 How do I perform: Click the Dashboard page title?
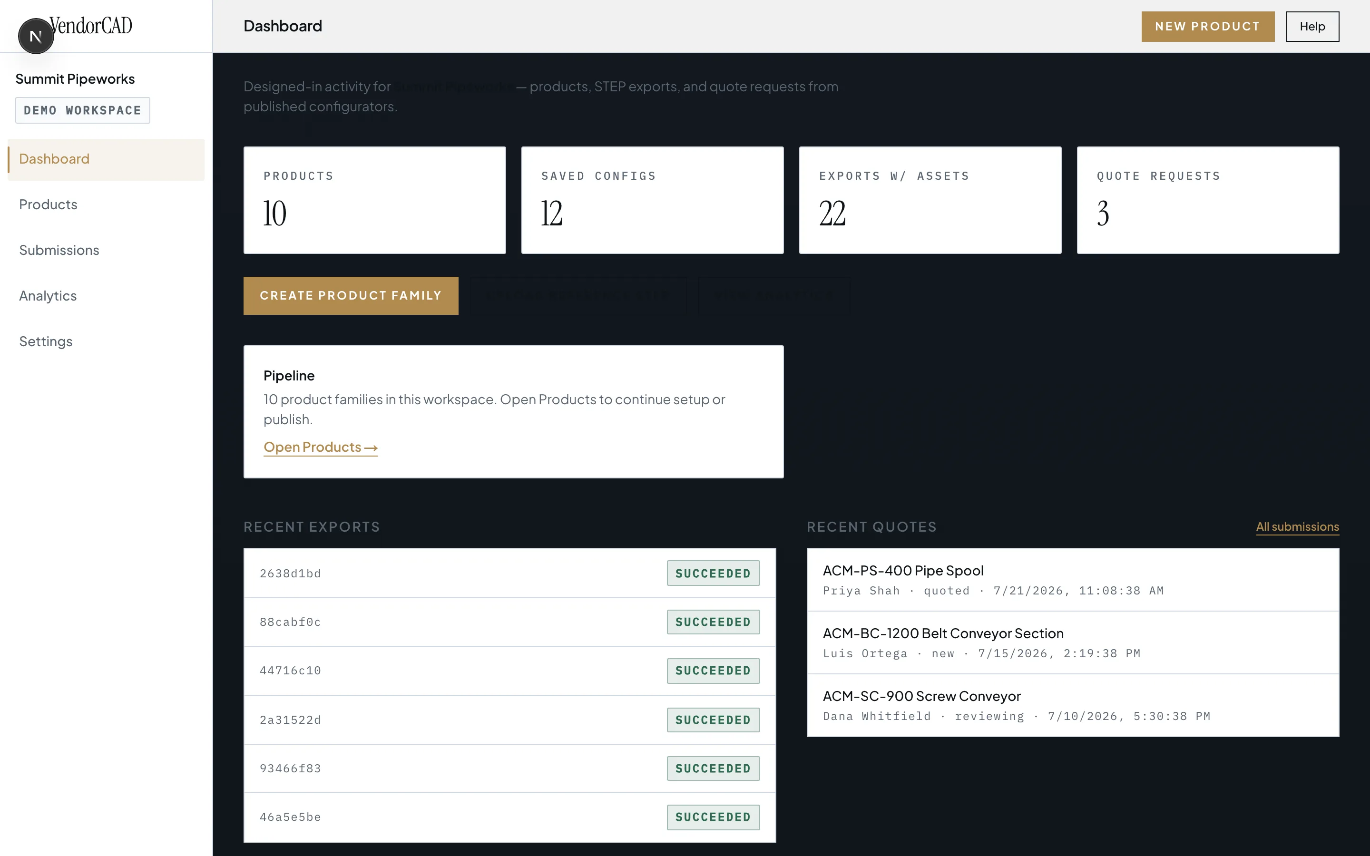[283, 26]
